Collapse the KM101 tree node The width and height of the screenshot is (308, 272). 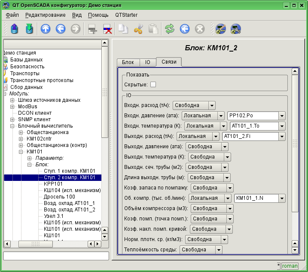tap(21, 152)
